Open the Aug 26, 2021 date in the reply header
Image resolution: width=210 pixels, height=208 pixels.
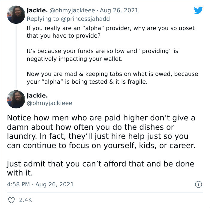(x=119, y=11)
